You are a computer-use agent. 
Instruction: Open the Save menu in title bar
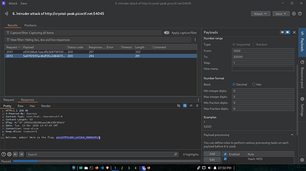click(x=24, y=3)
